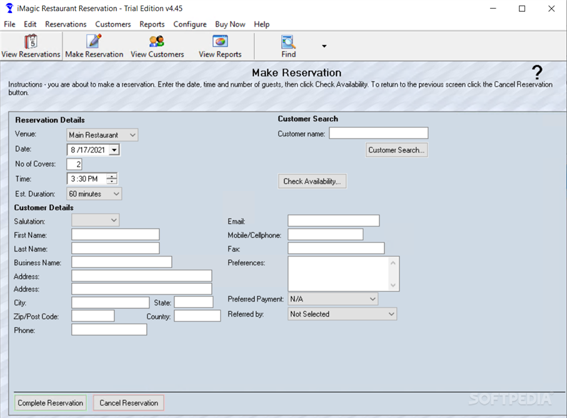The height and width of the screenshot is (418, 567).
Task: Expand the toolbar overflow arrow
Action: tap(324, 46)
